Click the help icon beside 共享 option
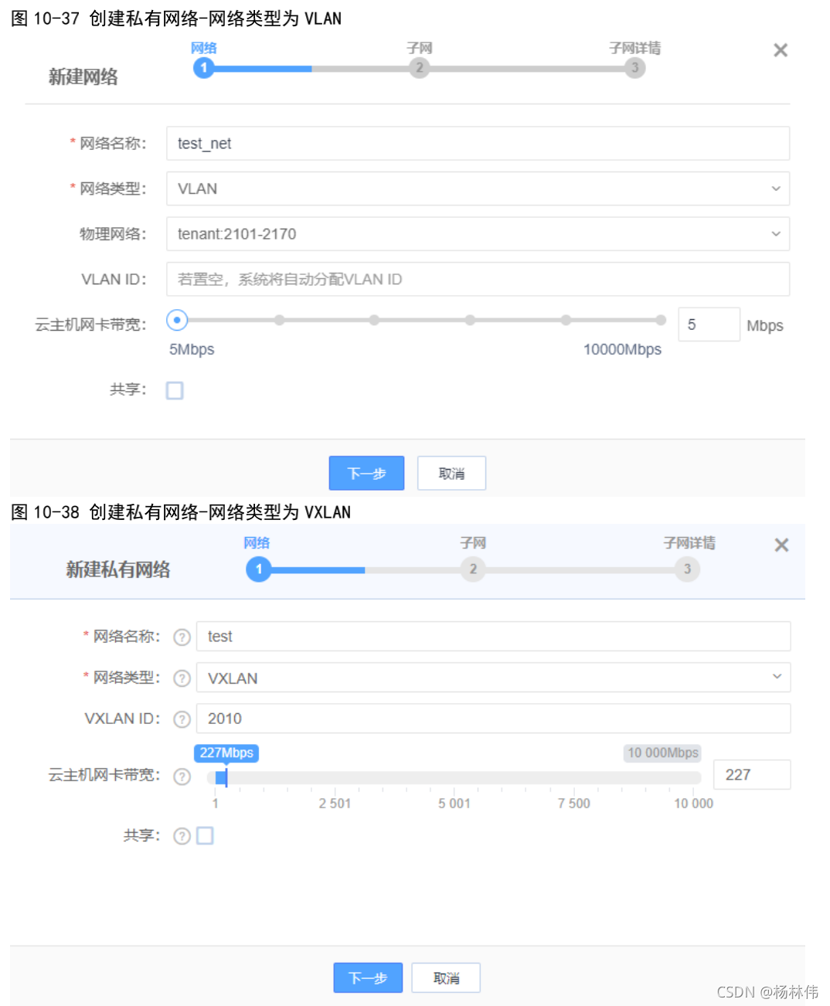The width and height of the screenshot is (830, 1006). click(x=182, y=835)
